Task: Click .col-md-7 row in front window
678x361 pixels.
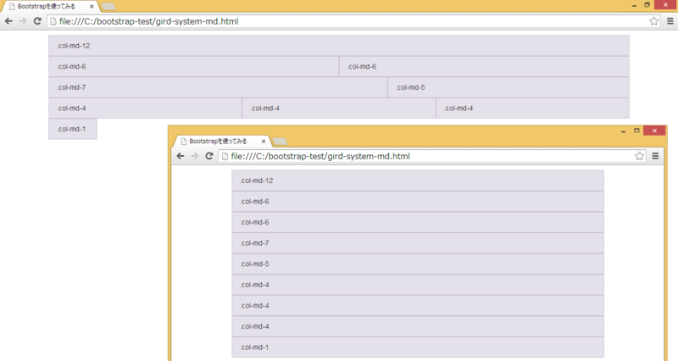Action: [418, 243]
